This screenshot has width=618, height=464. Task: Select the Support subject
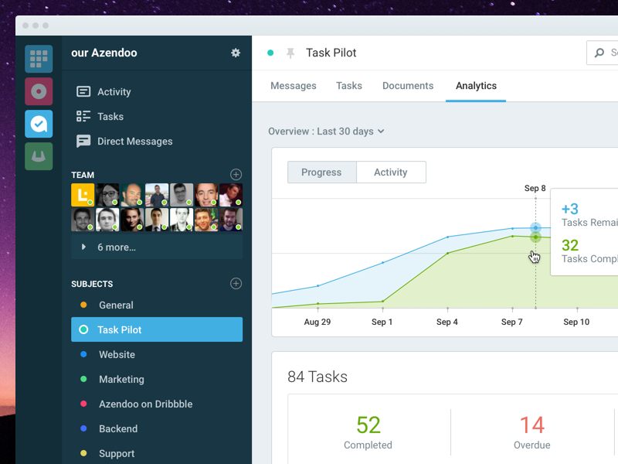point(157,453)
